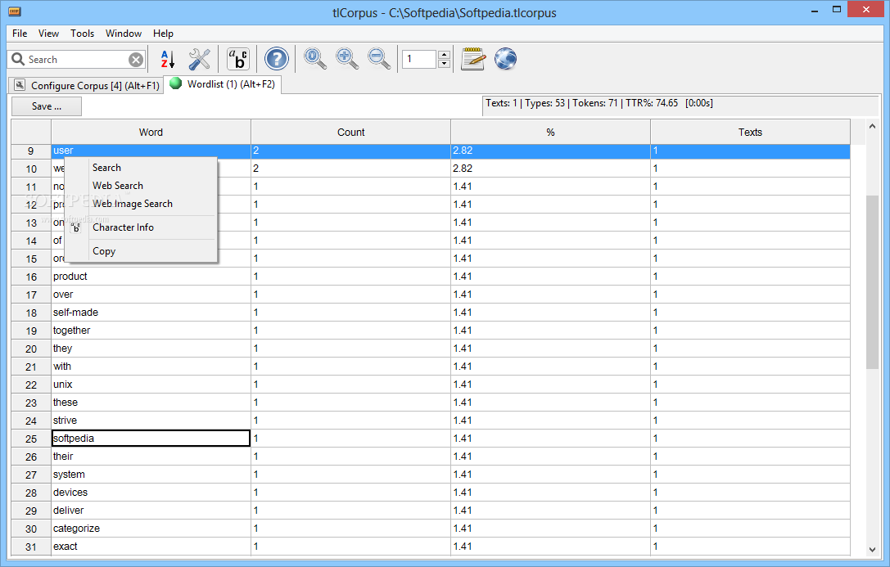Select the word 'exact' cell
Viewport: 890px width, 567px height.
pos(151,547)
